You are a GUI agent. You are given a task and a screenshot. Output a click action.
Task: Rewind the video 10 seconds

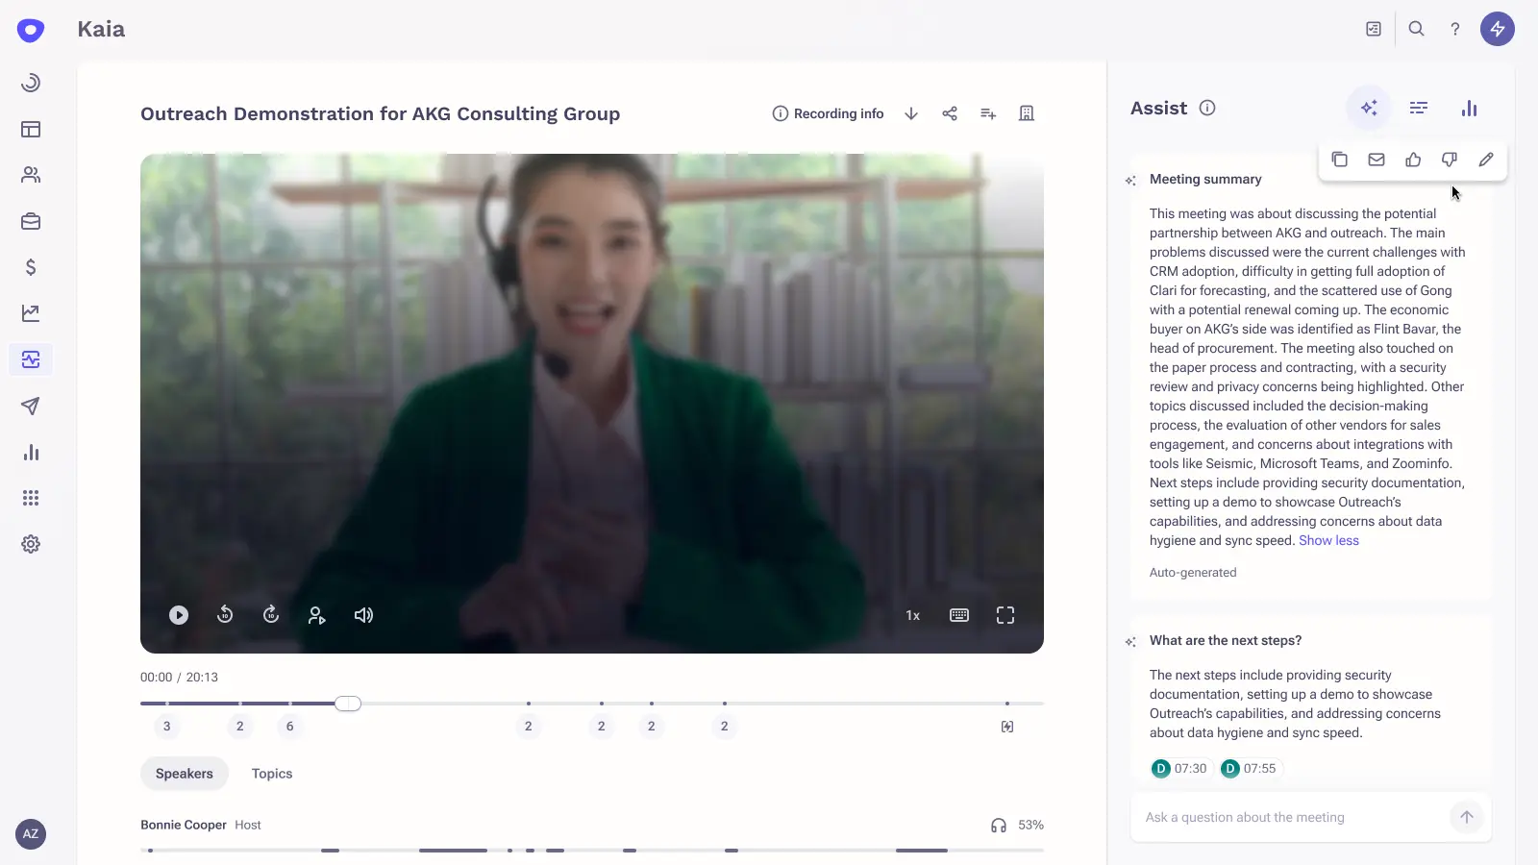[225, 615]
